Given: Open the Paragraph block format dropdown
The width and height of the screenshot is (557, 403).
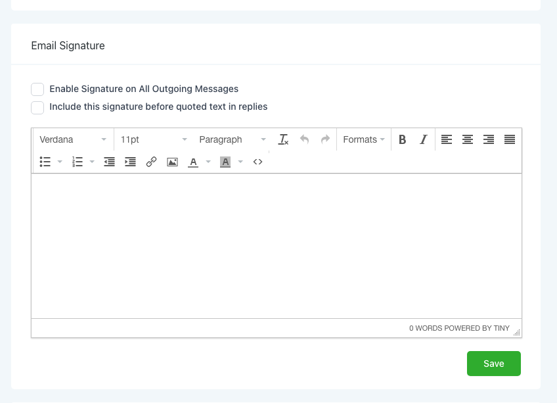Looking at the screenshot, I should pyautogui.click(x=233, y=139).
